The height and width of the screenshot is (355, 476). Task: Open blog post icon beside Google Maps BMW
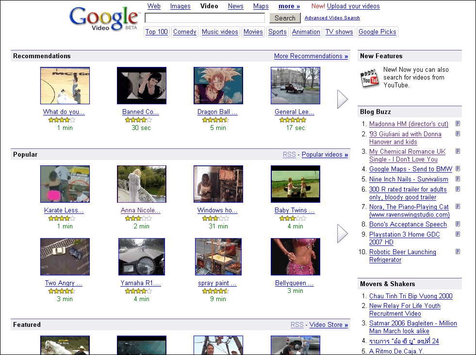[x=458, y=169]
